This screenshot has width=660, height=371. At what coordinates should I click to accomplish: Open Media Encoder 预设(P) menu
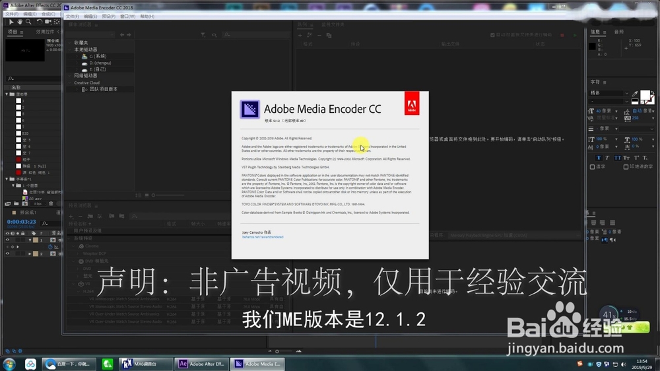109,17
